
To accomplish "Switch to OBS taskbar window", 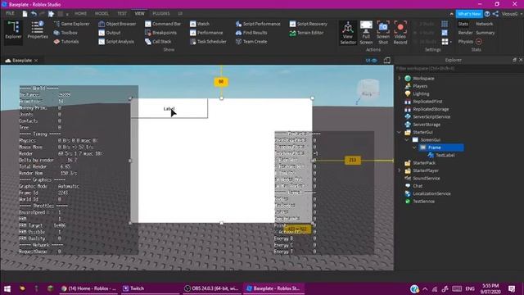I will pyautogui.click(x=211, y=288).
